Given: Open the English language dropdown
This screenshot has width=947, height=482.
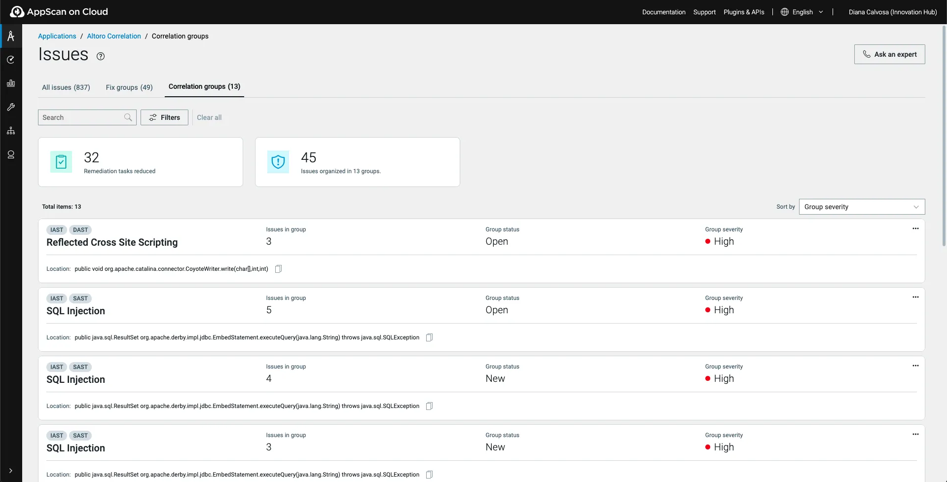Looking at the screenshot, I should [802, 12].
